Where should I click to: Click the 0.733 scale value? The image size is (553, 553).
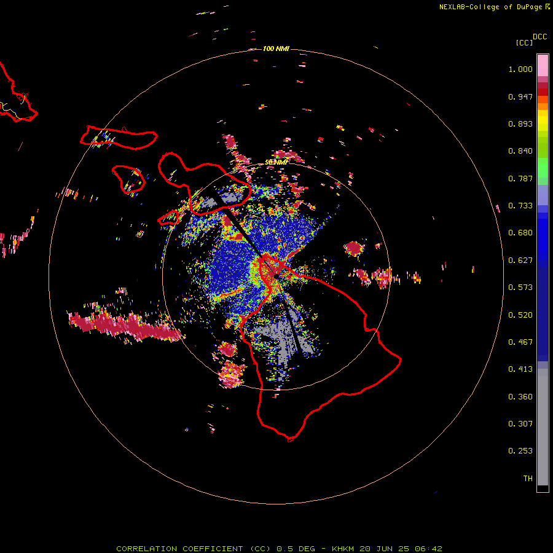click(520, 206)
